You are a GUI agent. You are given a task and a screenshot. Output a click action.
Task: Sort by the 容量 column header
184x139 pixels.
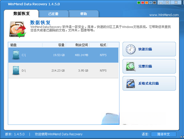tap(54, 45)
